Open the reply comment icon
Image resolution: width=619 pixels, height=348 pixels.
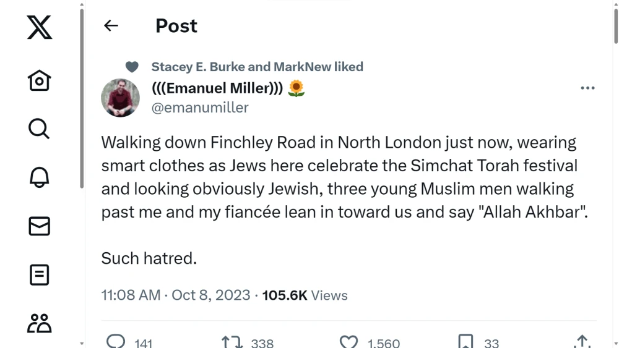point(116,342)
